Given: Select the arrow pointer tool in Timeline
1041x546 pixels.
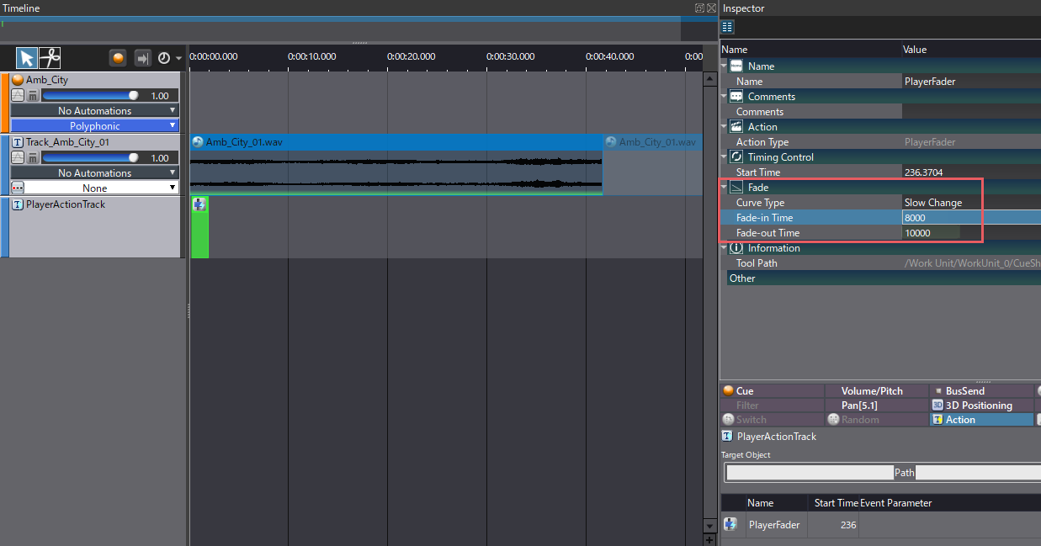Looking at the screenshot, I should point(27,58).
